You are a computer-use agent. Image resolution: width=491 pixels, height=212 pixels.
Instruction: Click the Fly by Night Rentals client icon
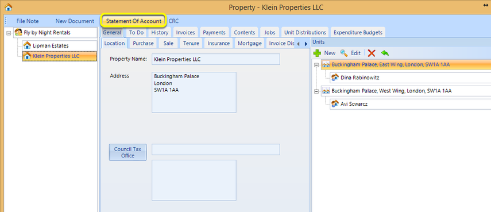pos(18,32)
